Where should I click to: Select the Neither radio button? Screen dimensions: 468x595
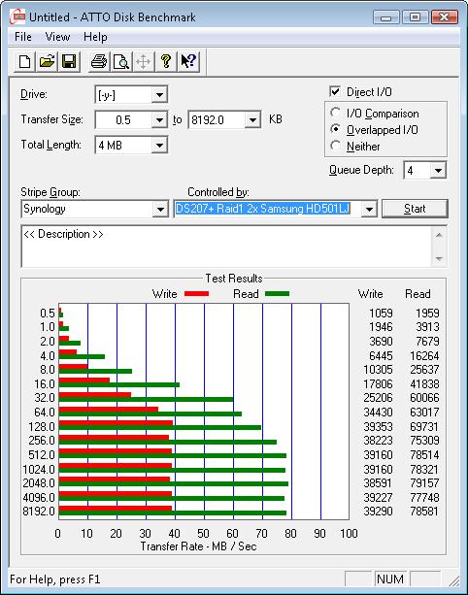pyautogui.click(x=335, y=146)
